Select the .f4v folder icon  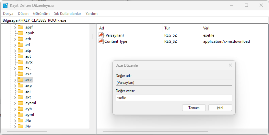click(20, 126)
